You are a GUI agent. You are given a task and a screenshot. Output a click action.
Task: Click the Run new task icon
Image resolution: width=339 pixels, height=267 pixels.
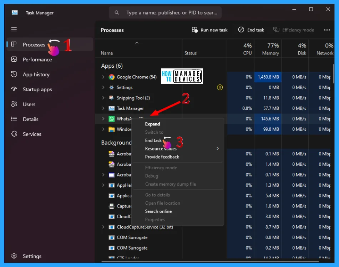[x=195, y=30]
